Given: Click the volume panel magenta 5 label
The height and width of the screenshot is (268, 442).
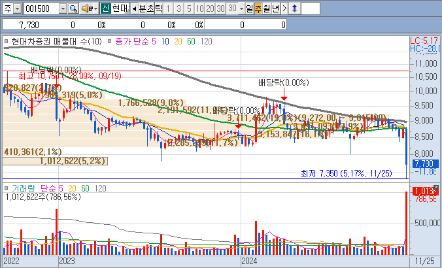Looking at the screenshot, I should click(x=61, y=188).
